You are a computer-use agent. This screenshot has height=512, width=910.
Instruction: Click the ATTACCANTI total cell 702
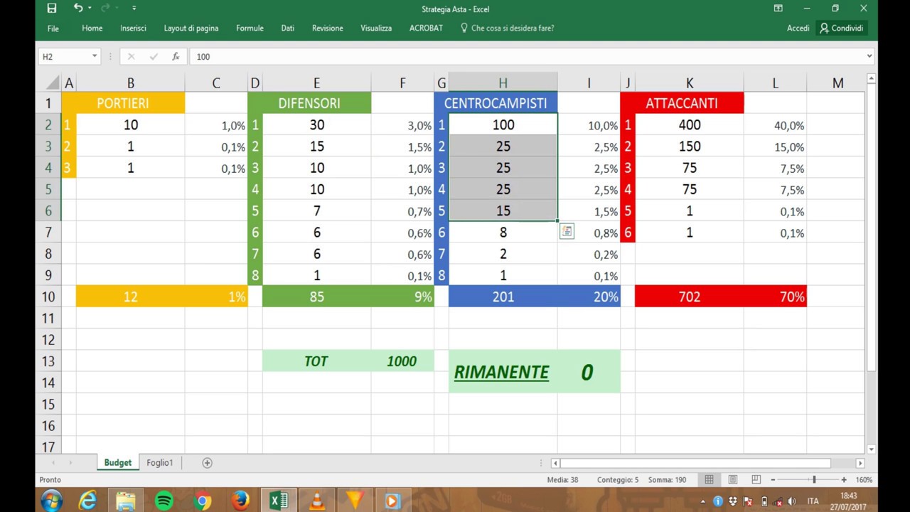click(689, 297)
